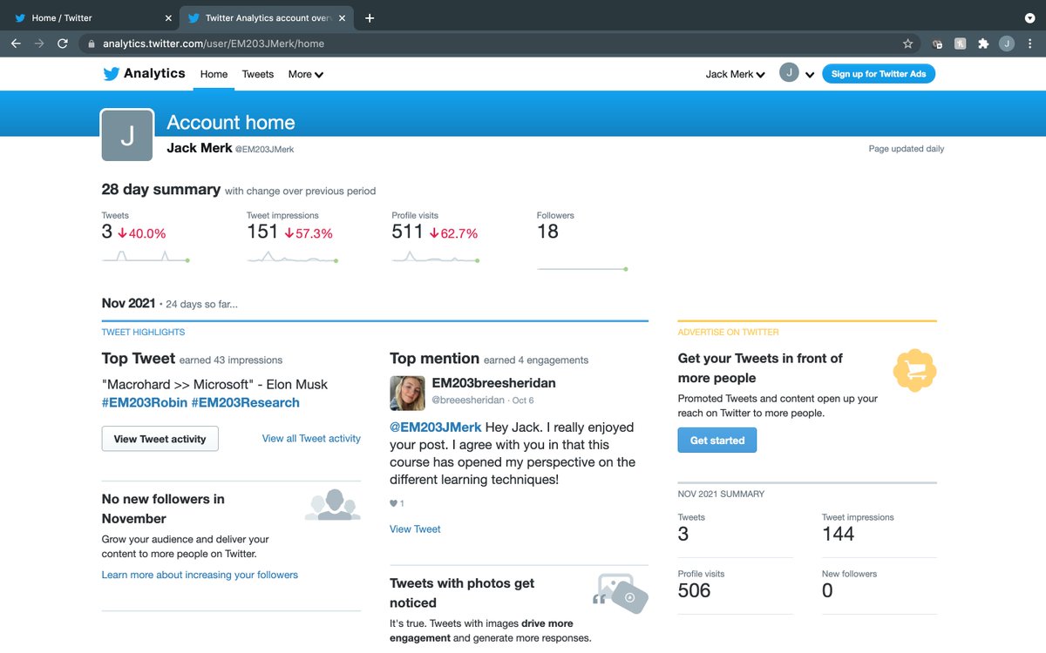Open View all Tweet activity link
Image resolution: width=1046 pixels, height=653 pixels.
pos(311,439)
